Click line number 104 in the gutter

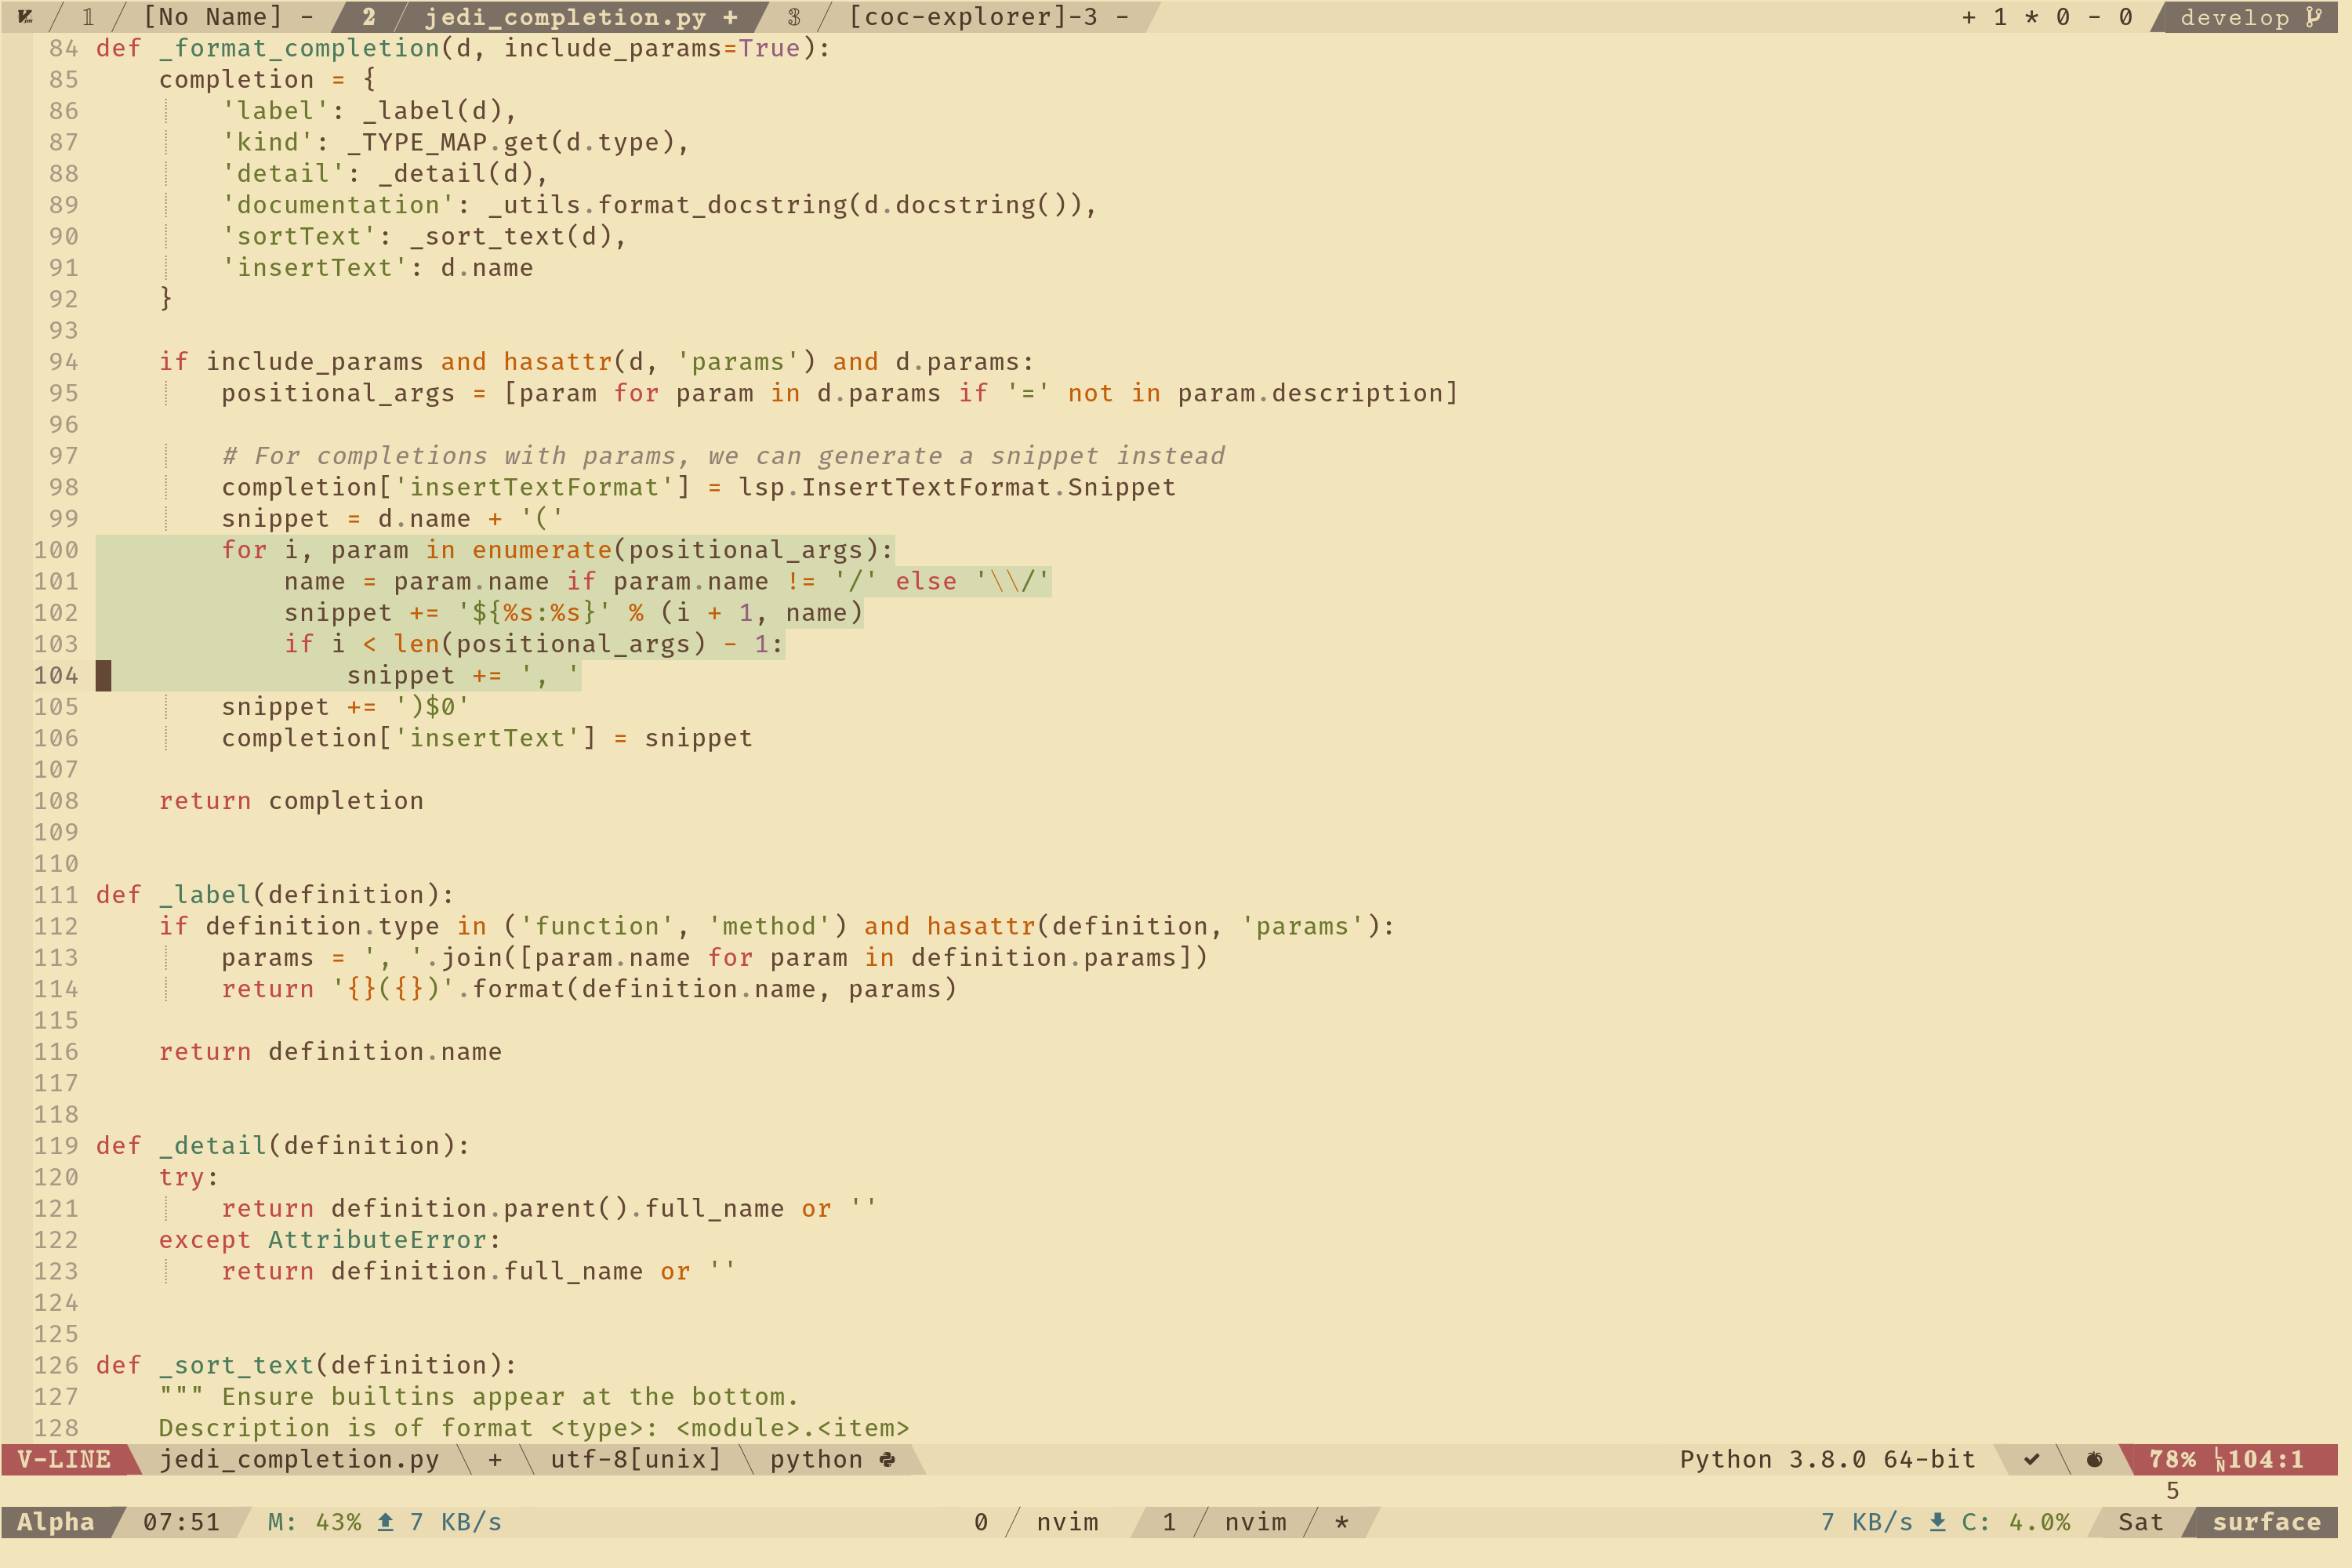[x=57, y=675]
